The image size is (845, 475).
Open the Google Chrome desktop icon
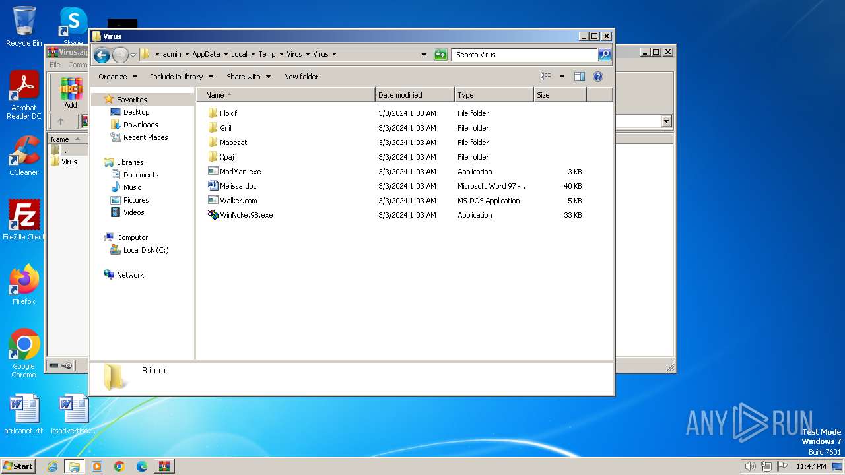pyautogui.click(x=24, y=354)
